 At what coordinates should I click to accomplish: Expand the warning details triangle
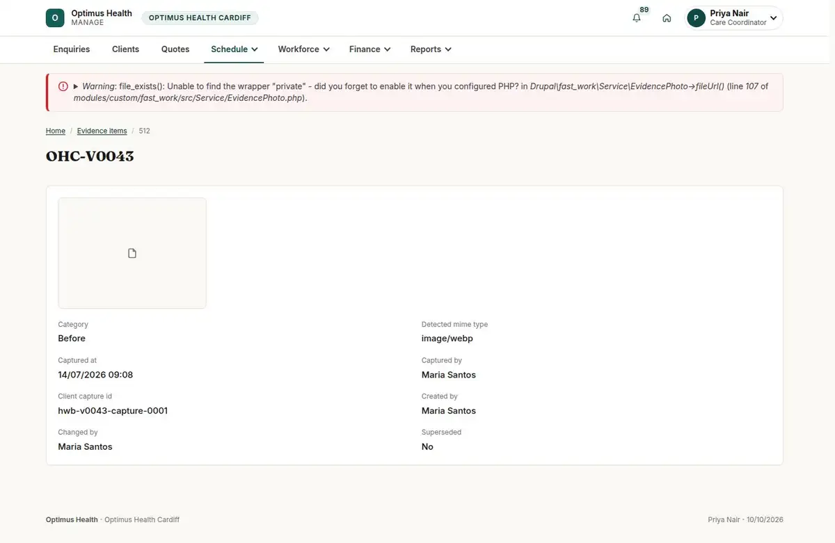click(76, 86)
